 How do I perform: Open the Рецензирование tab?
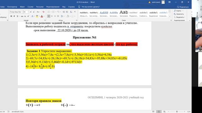coord(53,7)
